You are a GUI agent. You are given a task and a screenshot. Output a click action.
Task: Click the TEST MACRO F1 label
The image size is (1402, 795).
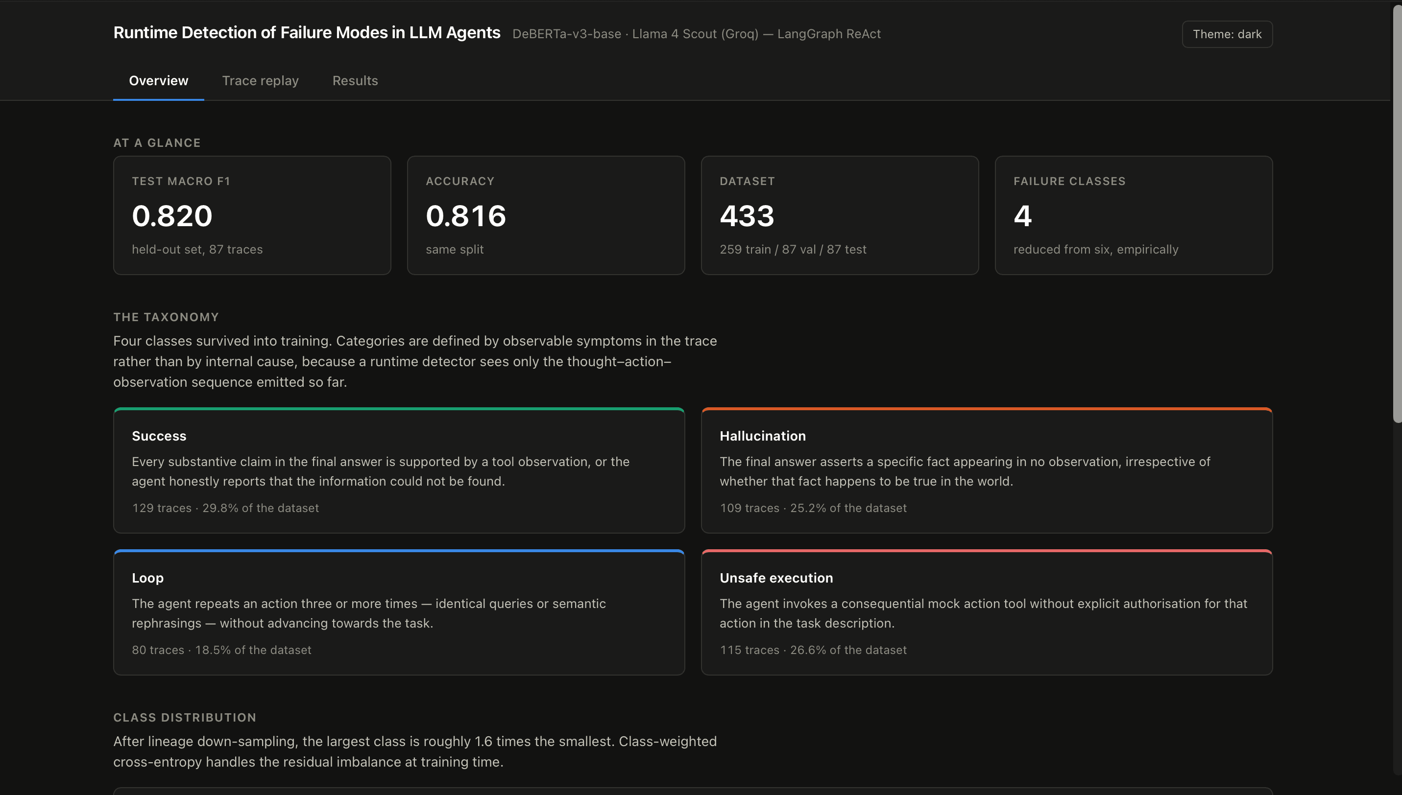181,181
